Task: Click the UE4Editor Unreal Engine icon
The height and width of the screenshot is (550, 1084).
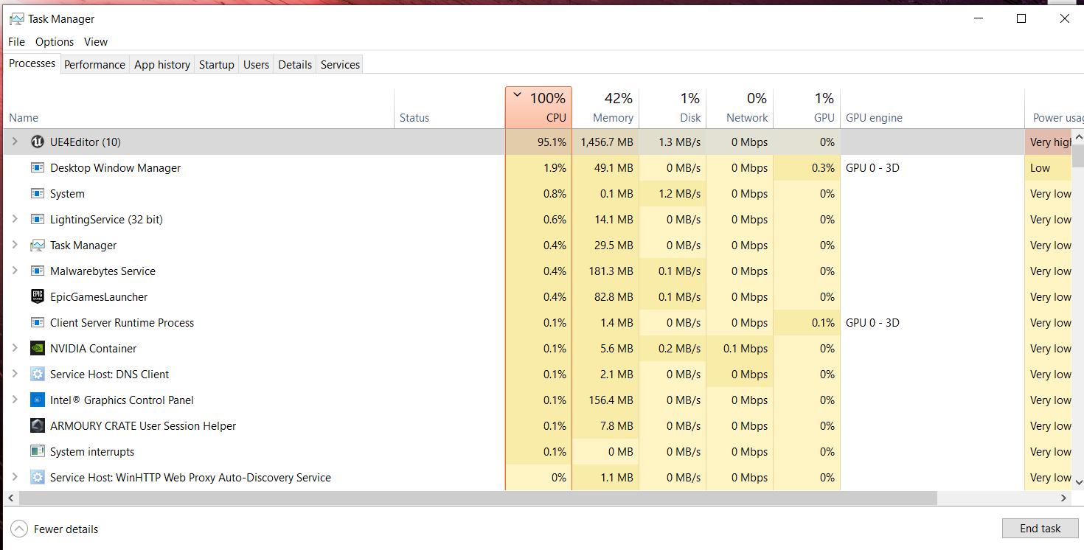Action: (38, 142)
